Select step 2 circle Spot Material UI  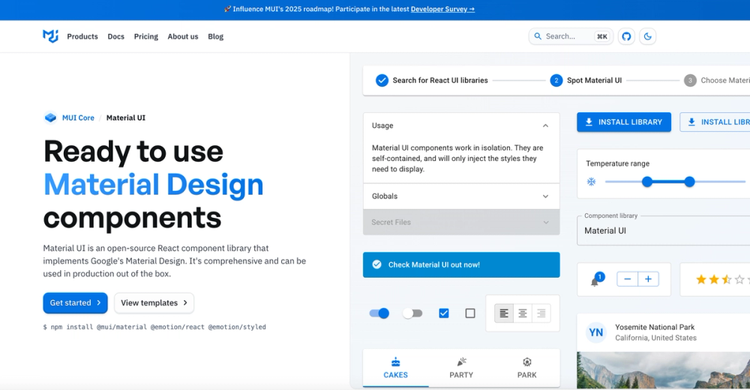[556, 80]
